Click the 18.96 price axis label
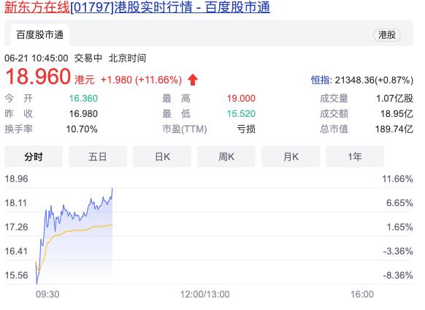Screen dimensions: 425x310 coord(17,179)
